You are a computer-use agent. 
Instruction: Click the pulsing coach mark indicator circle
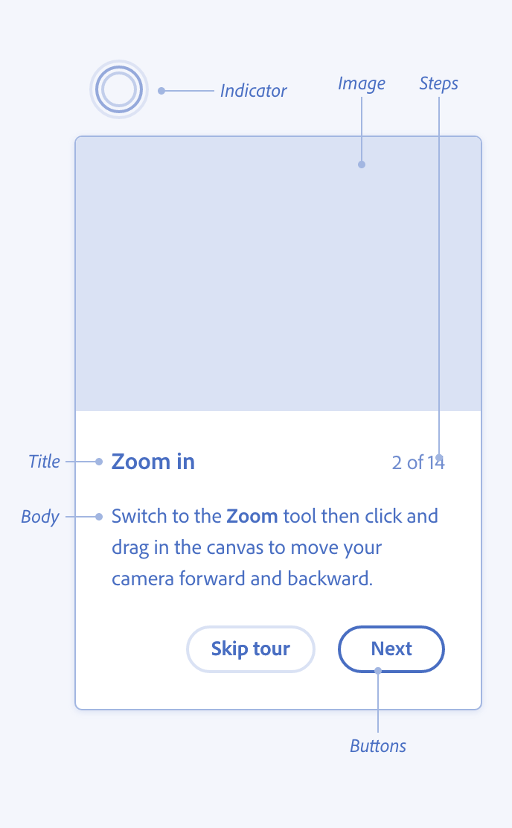119,90
